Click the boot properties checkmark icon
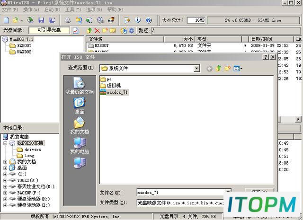Image resolution: width=303 pixels, height=220 pixels. pyautogui.click(x=76, y=31)
